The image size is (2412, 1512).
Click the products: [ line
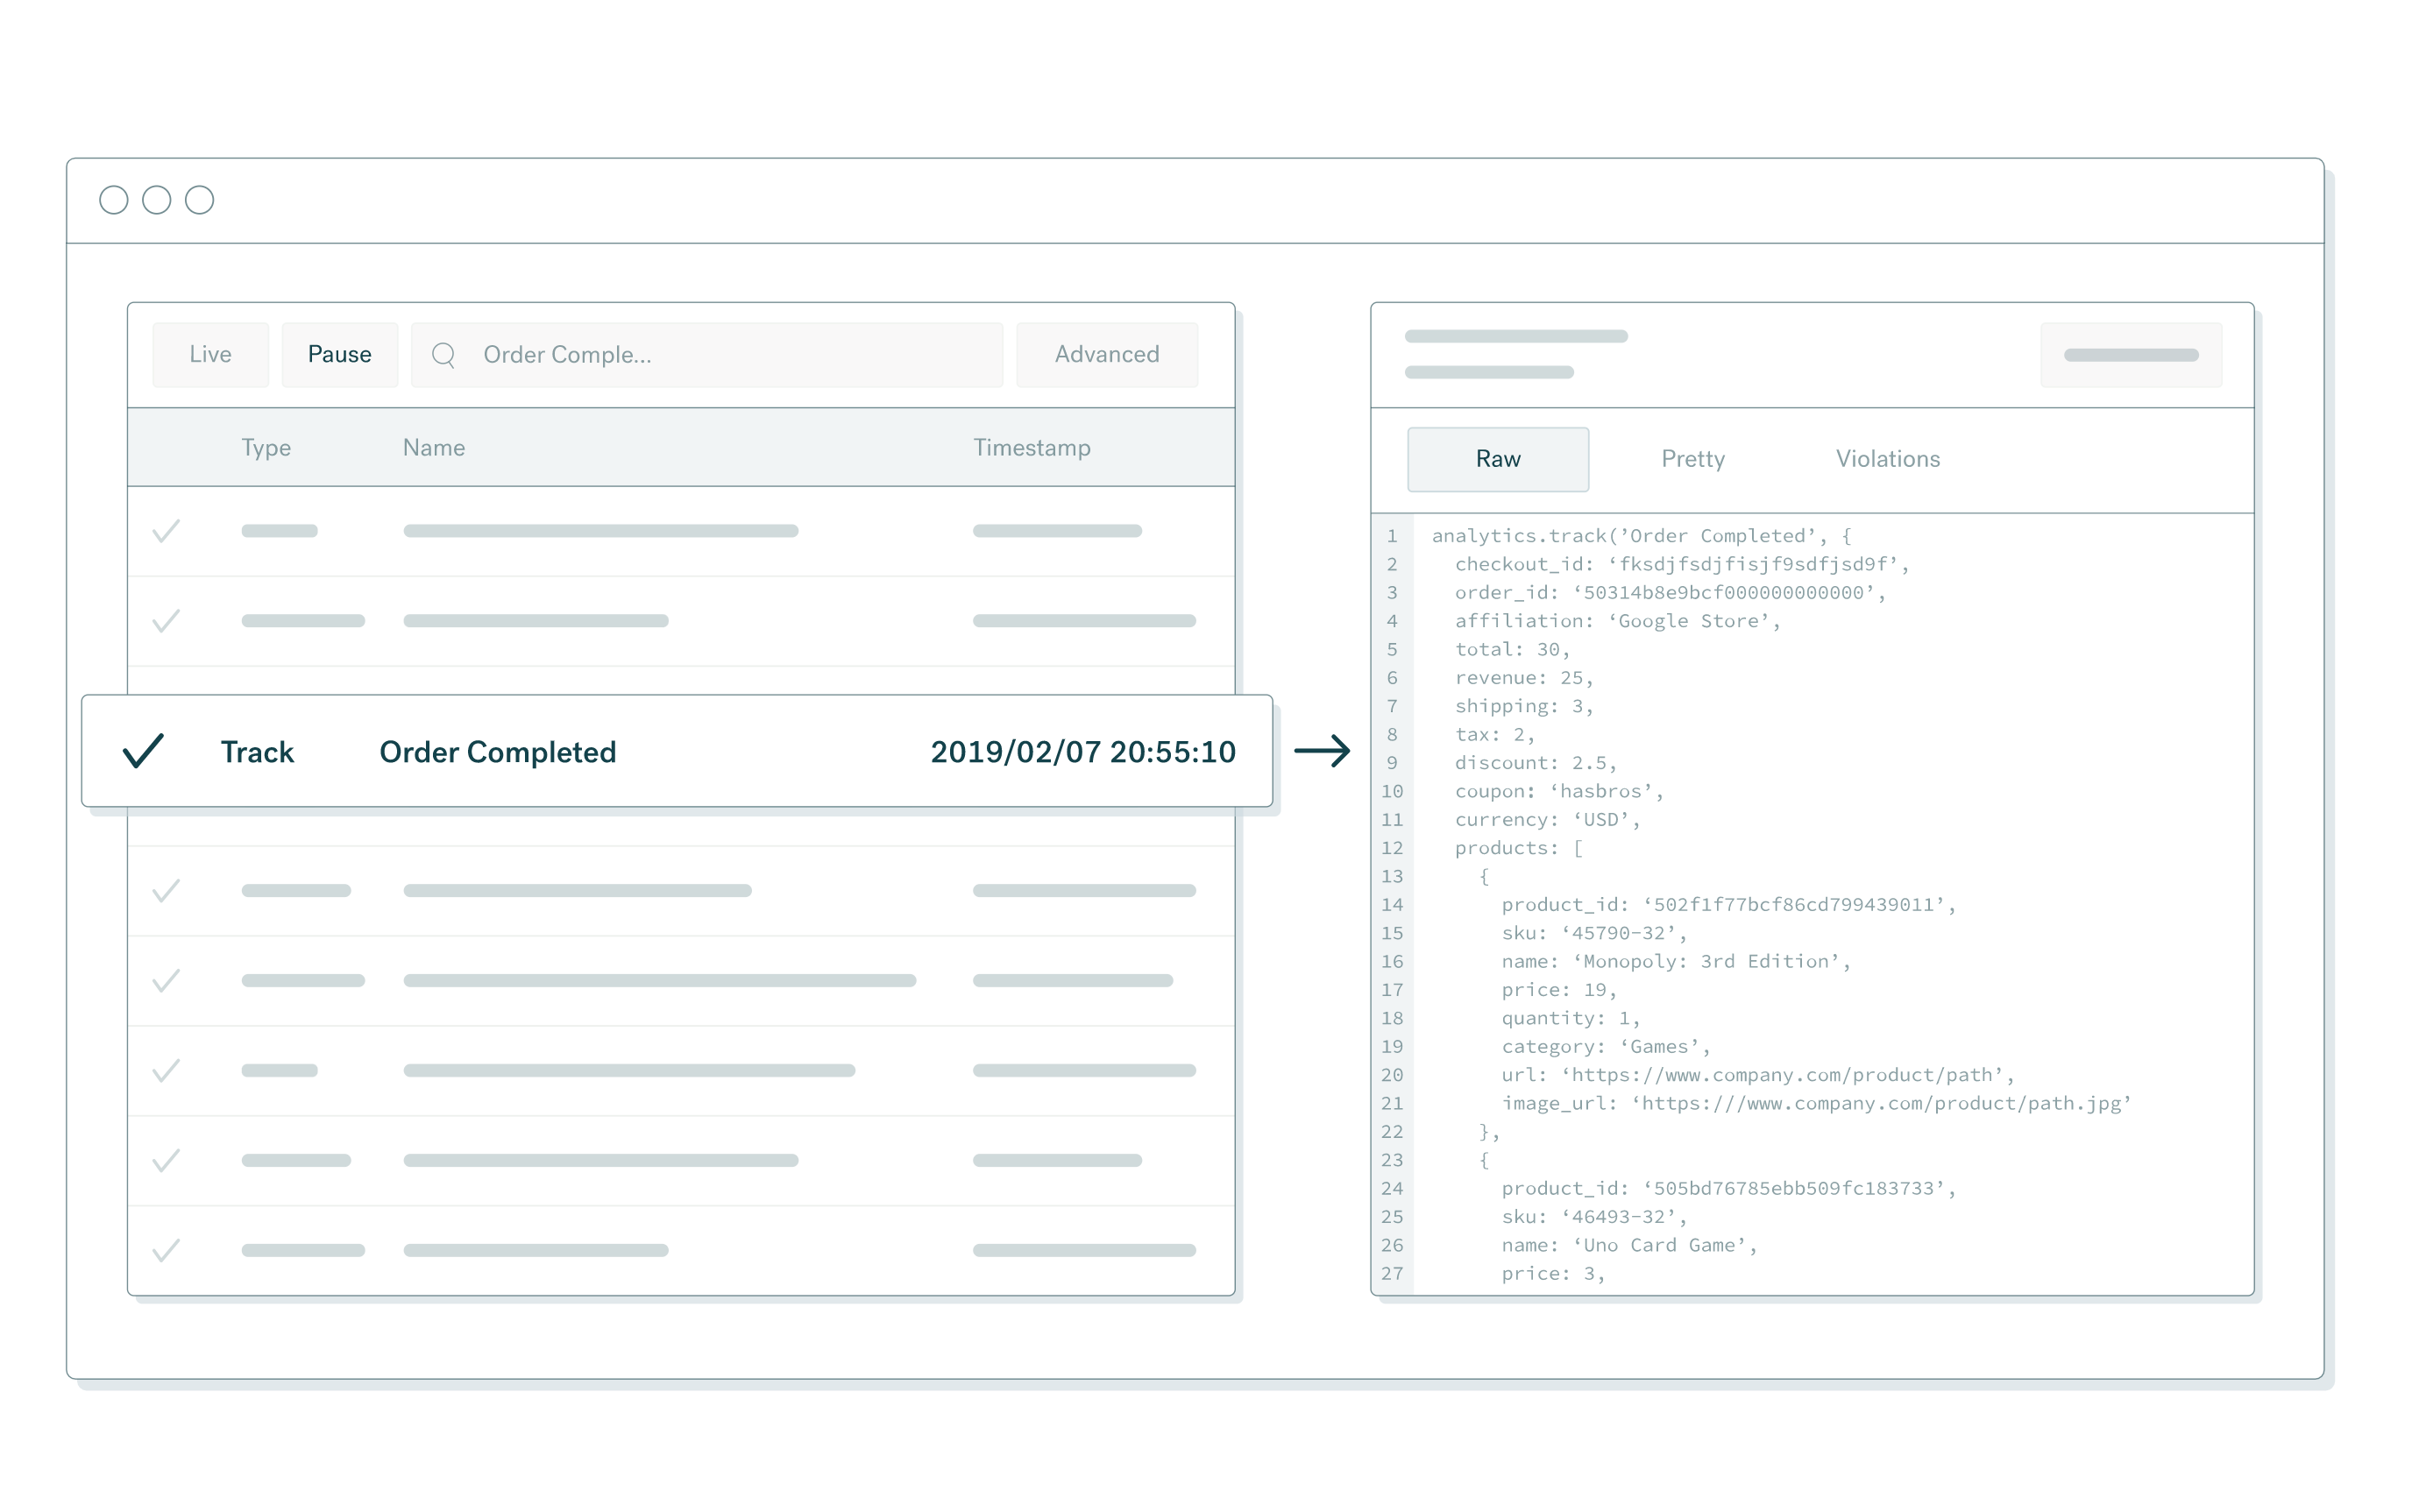(1519, 848)
